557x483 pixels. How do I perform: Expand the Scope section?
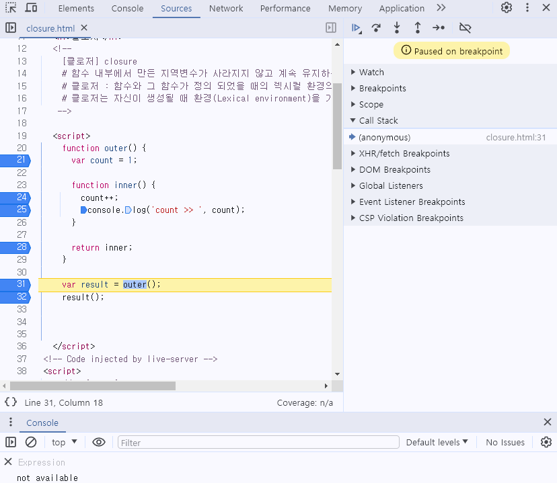(x=450, y=104)
